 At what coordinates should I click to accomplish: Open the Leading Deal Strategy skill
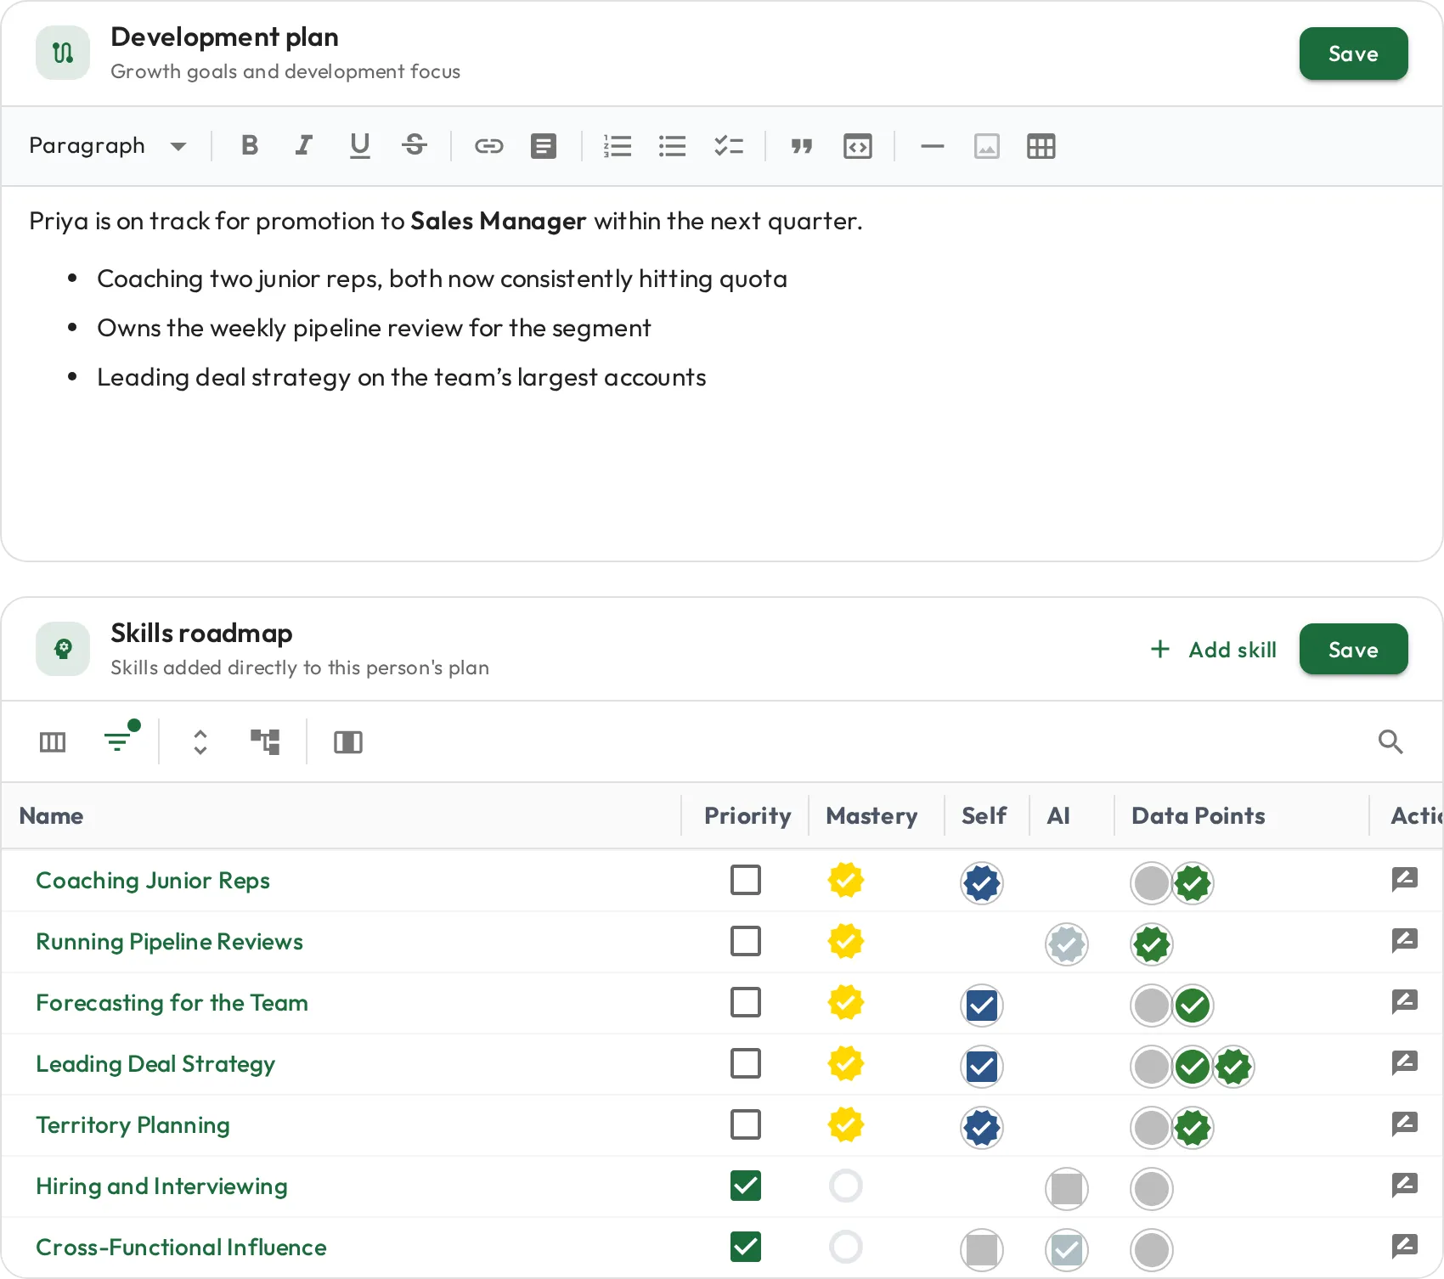click(x=155, y=1064)
